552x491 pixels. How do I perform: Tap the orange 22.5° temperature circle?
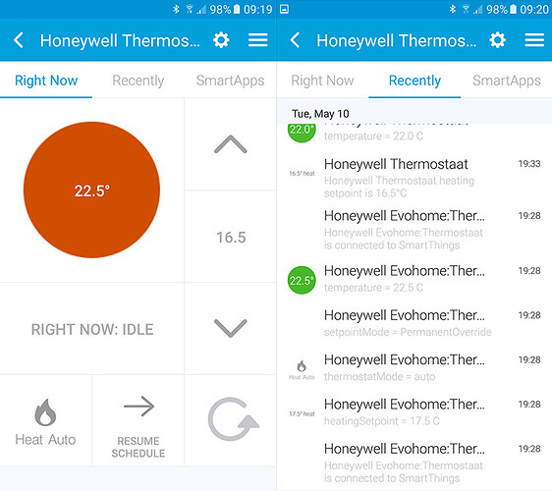click(92, 191)
